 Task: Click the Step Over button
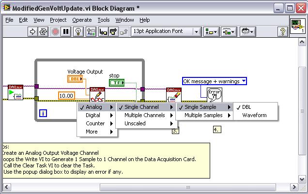[113, 31]
